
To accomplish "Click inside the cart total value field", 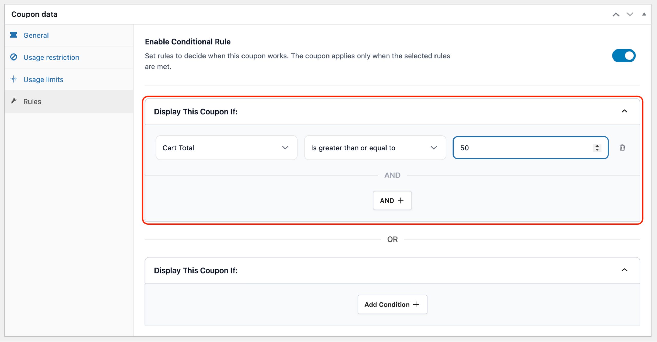I will pyautogui.click(x=513, y=148).
